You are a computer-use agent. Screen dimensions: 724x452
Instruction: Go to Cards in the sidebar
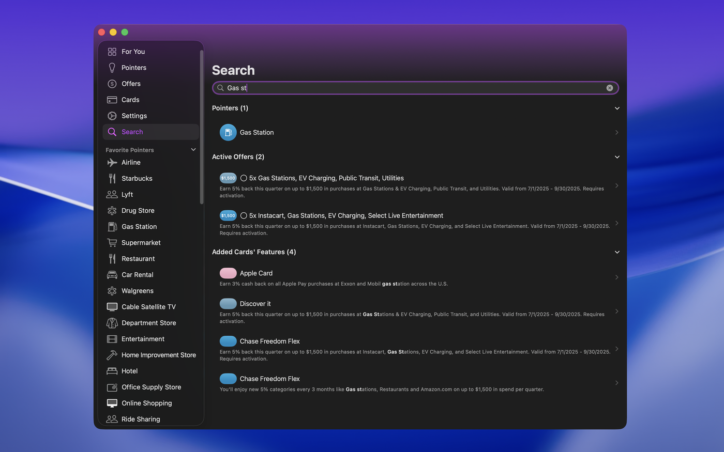[x=130, y=100]
